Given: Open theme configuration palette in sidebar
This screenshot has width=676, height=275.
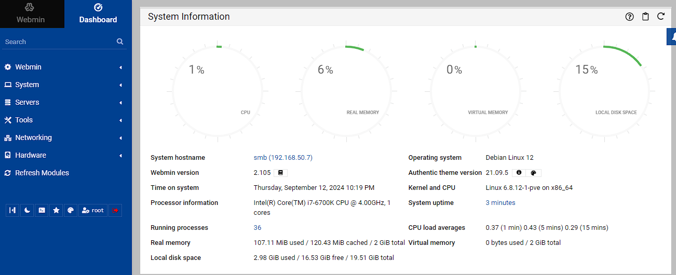Looking at the screenshot, I should coord(71,210).
